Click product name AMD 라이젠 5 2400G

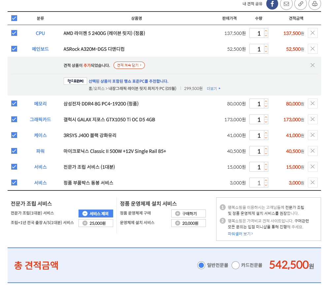(x=104, y=33)
